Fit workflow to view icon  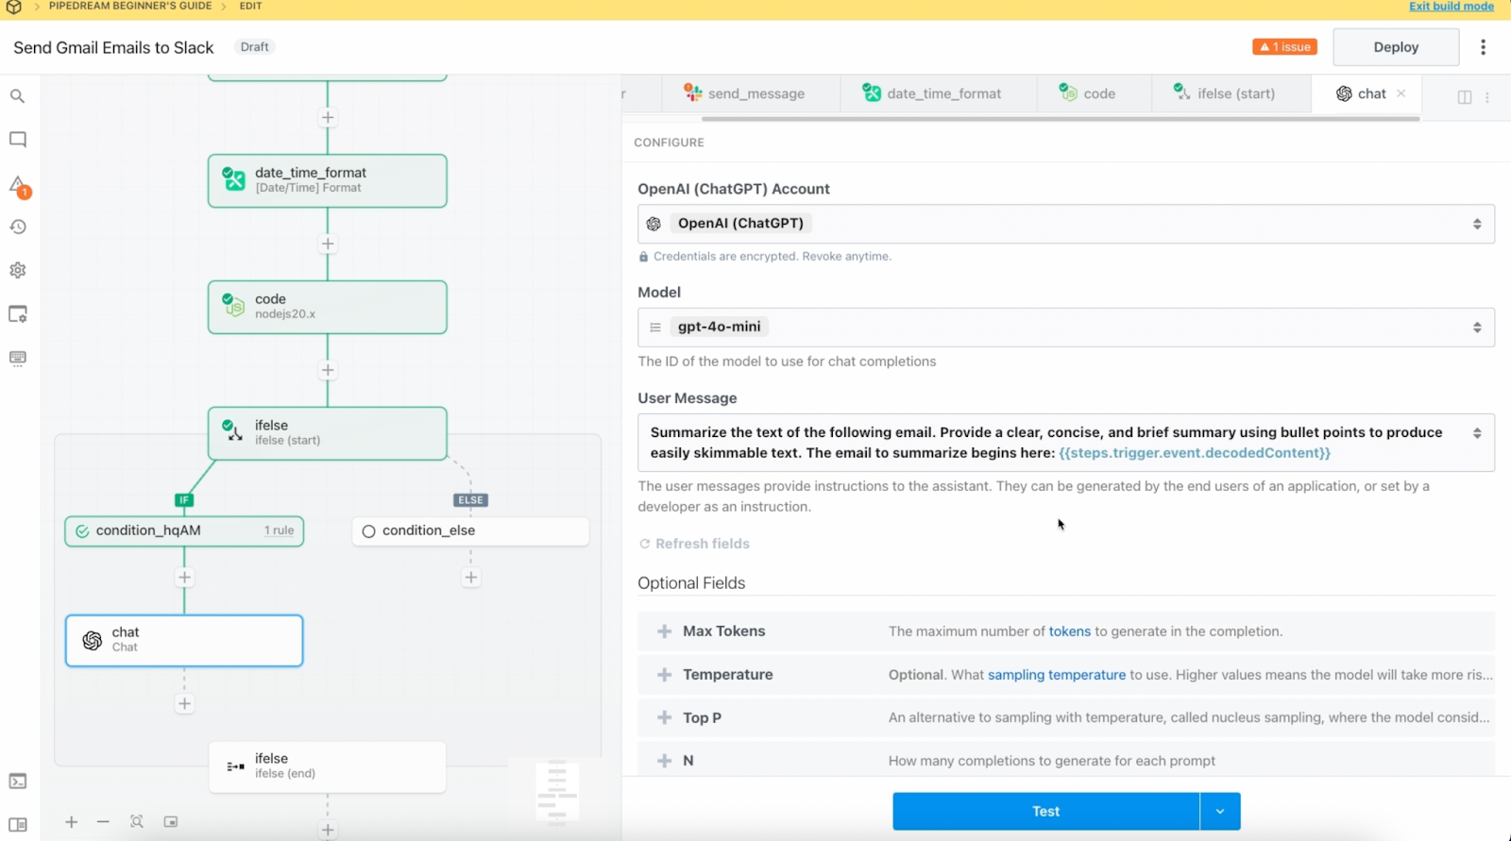[137, 822]
